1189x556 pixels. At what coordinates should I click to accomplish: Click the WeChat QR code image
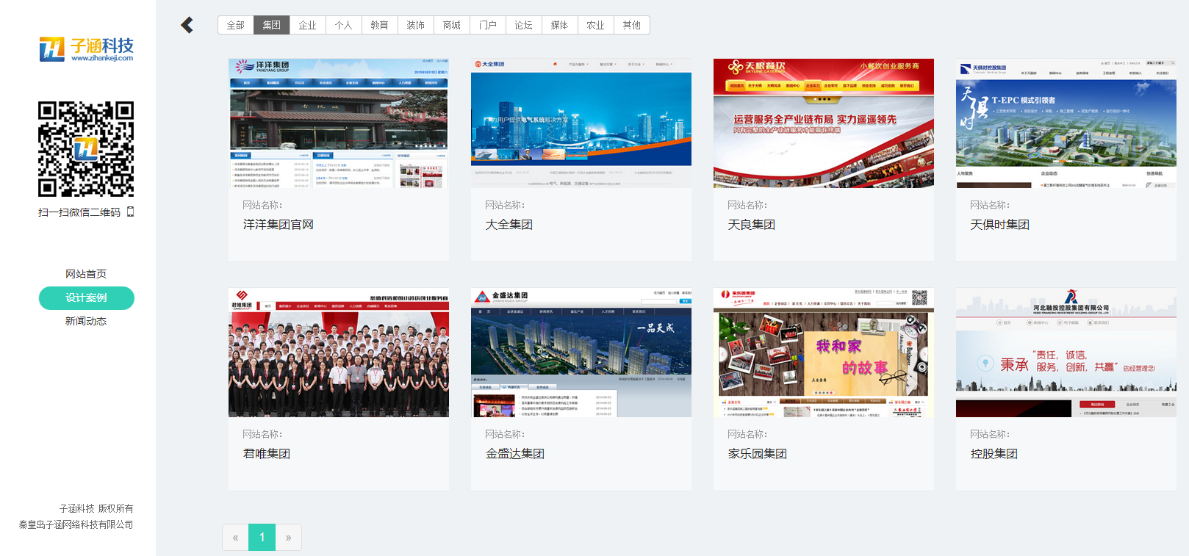[x=86, y=149]
